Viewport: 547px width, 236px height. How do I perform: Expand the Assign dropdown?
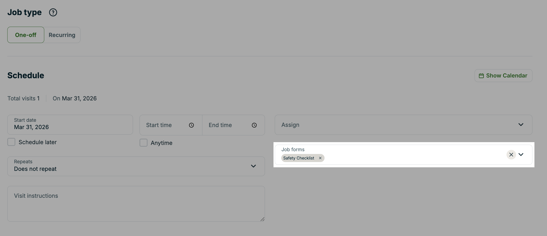tap(521, 125)
